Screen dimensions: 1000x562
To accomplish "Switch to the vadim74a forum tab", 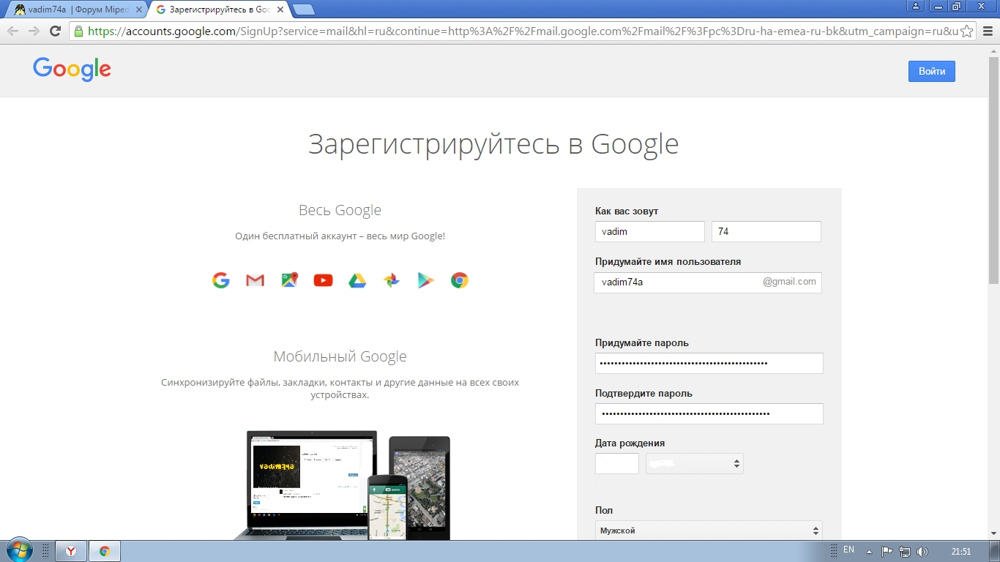I will [78, 10].
